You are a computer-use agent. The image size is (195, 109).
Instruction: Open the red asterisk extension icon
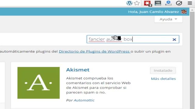tap(148, 3)
